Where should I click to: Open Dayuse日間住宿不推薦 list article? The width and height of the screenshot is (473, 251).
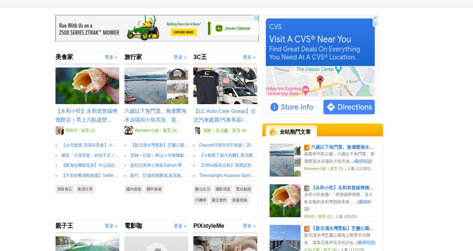[227, 145]
